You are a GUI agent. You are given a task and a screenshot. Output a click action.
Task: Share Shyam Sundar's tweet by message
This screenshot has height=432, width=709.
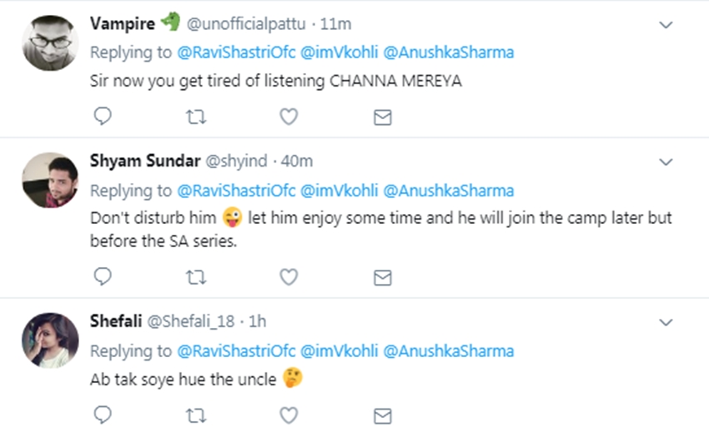pyautogui.click(x=382, y=276)
